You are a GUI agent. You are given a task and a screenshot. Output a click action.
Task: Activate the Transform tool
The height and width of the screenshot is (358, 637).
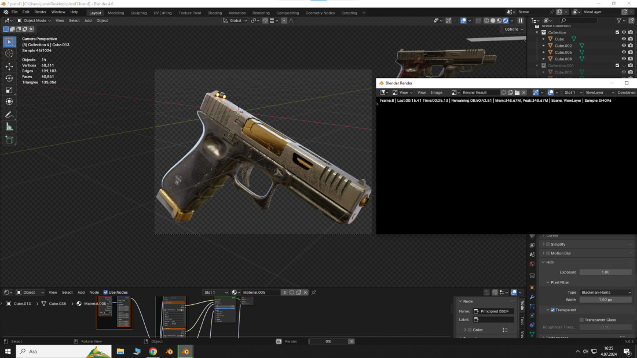(9, 101)
